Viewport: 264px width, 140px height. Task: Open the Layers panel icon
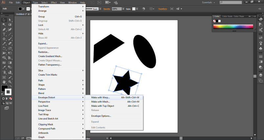[x=260, y=75]
